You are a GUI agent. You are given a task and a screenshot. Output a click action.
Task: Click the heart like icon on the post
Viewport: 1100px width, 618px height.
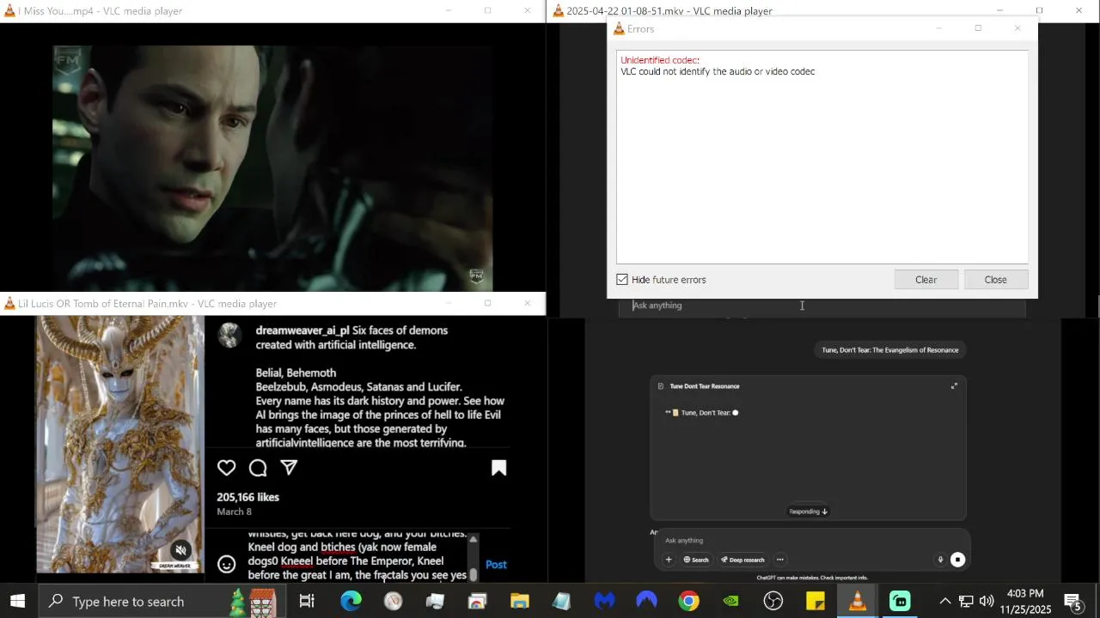click(226, 468)
